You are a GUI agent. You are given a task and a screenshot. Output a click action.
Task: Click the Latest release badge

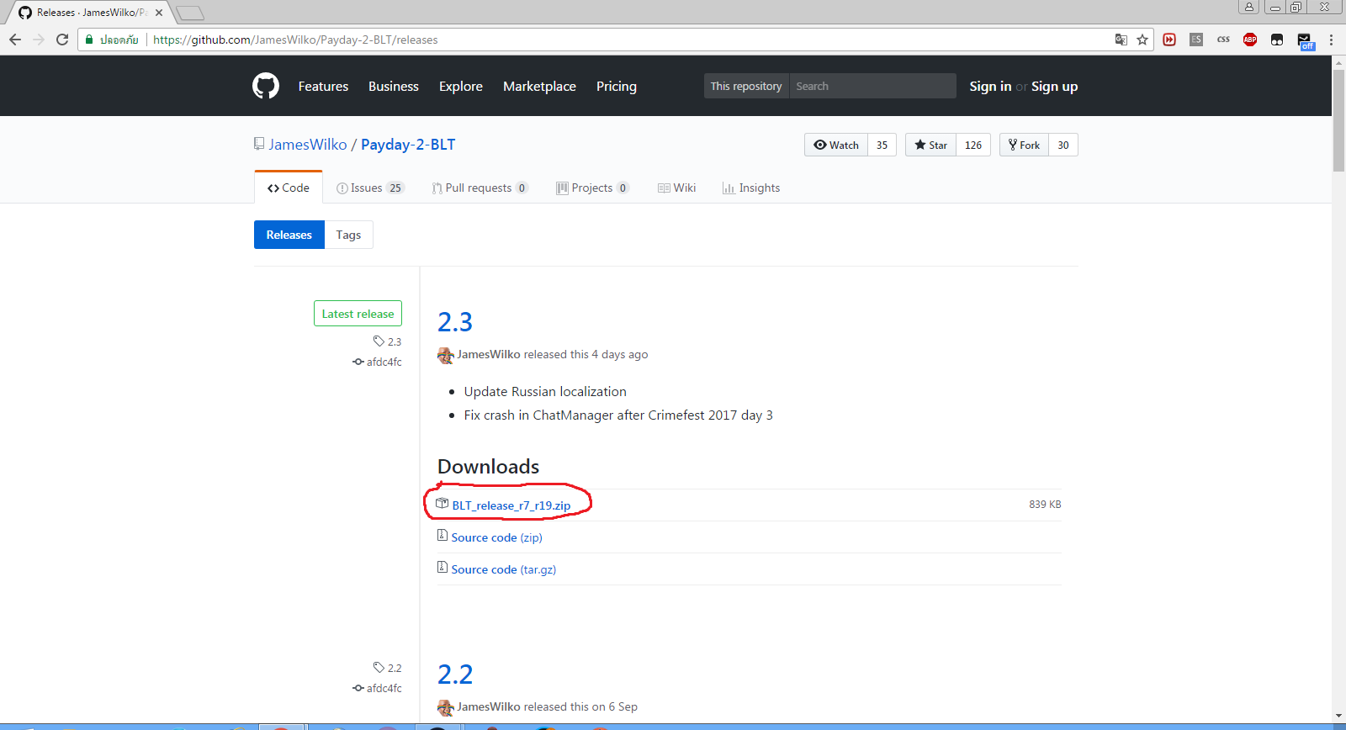[358, 314]
